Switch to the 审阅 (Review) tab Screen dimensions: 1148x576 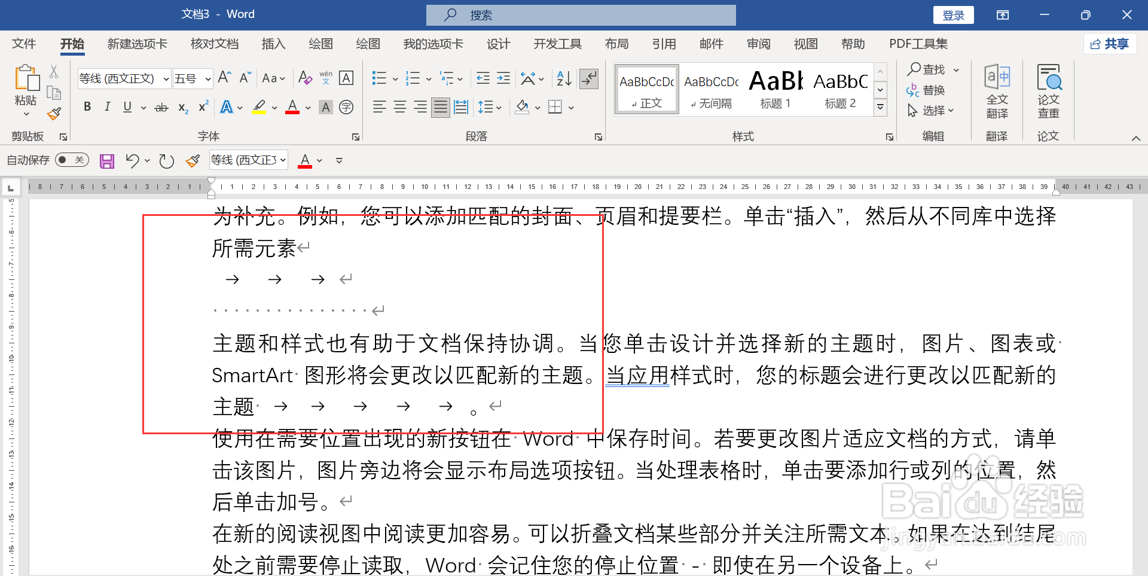[x=759, y=44]
